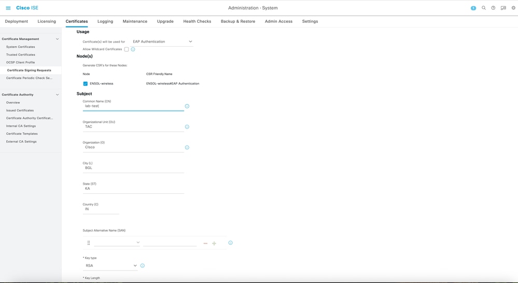The width and height of the screenshot is (518, 283).
Task: Open Certificate Templates in sidebar
Action: 22,134
